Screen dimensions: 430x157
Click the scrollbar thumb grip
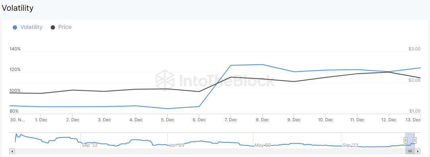tap(410, 151)
